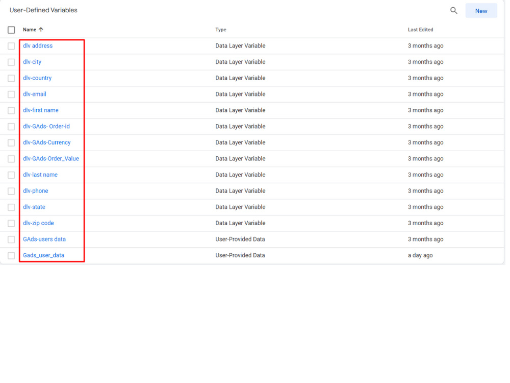Open the dlv-country variable
The height and width of the screenshot is (383, 510).
(37, 78)
